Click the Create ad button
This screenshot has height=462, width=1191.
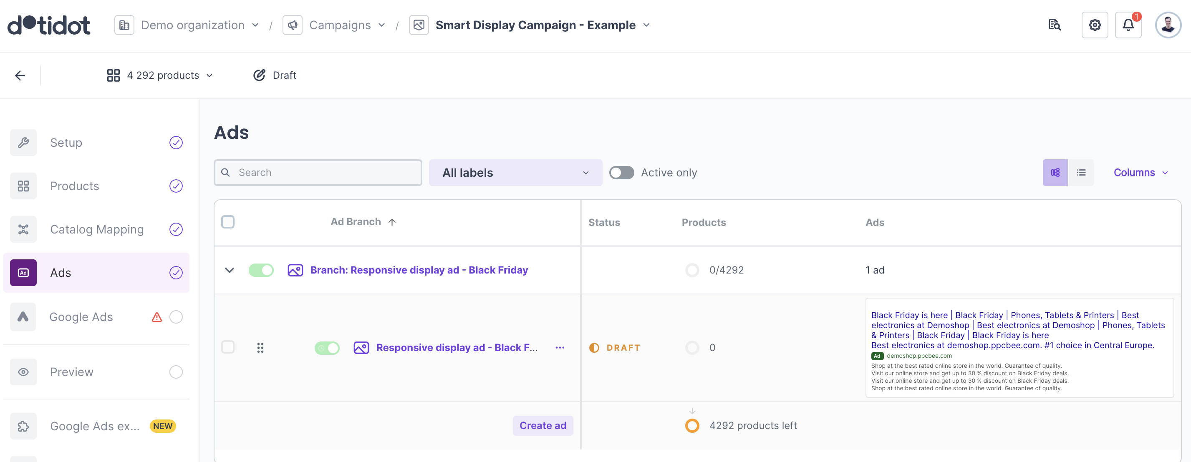point(543,425)
